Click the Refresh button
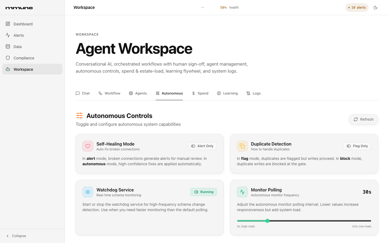 [x=364, y=119]
